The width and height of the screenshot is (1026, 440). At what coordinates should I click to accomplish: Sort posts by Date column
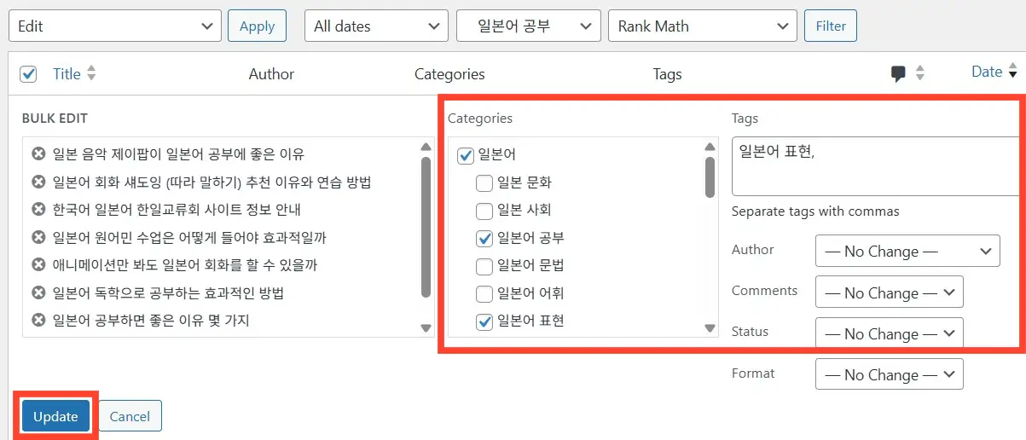click(x=987, y=72)
